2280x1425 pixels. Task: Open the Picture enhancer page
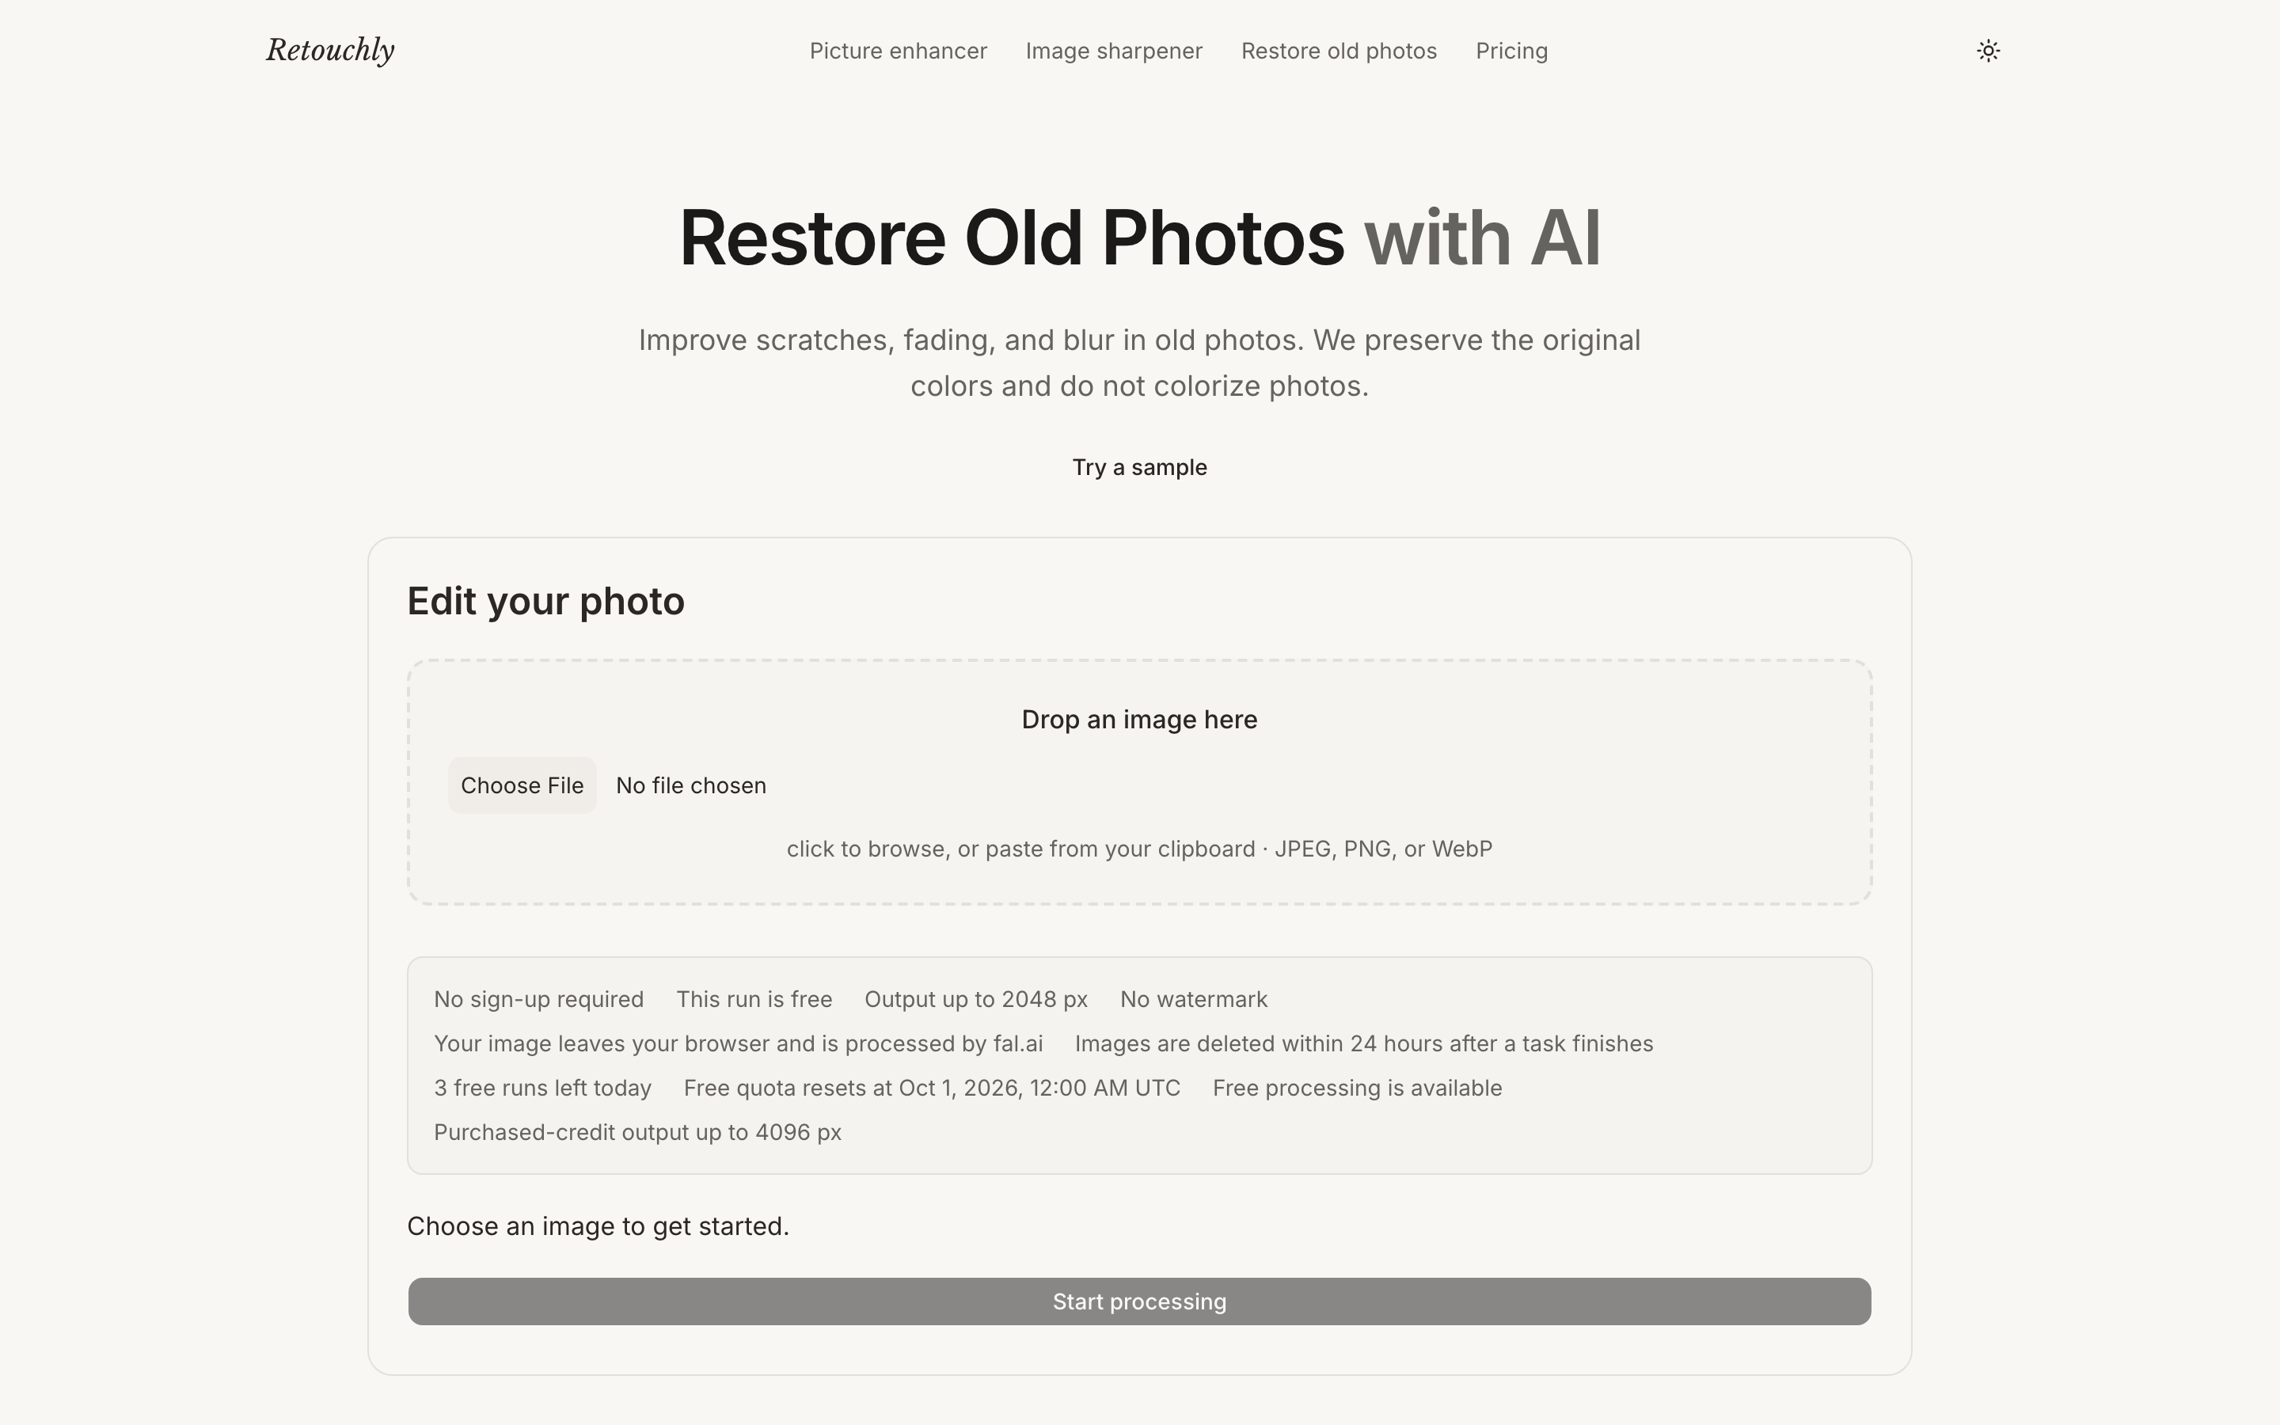point(898,51)
